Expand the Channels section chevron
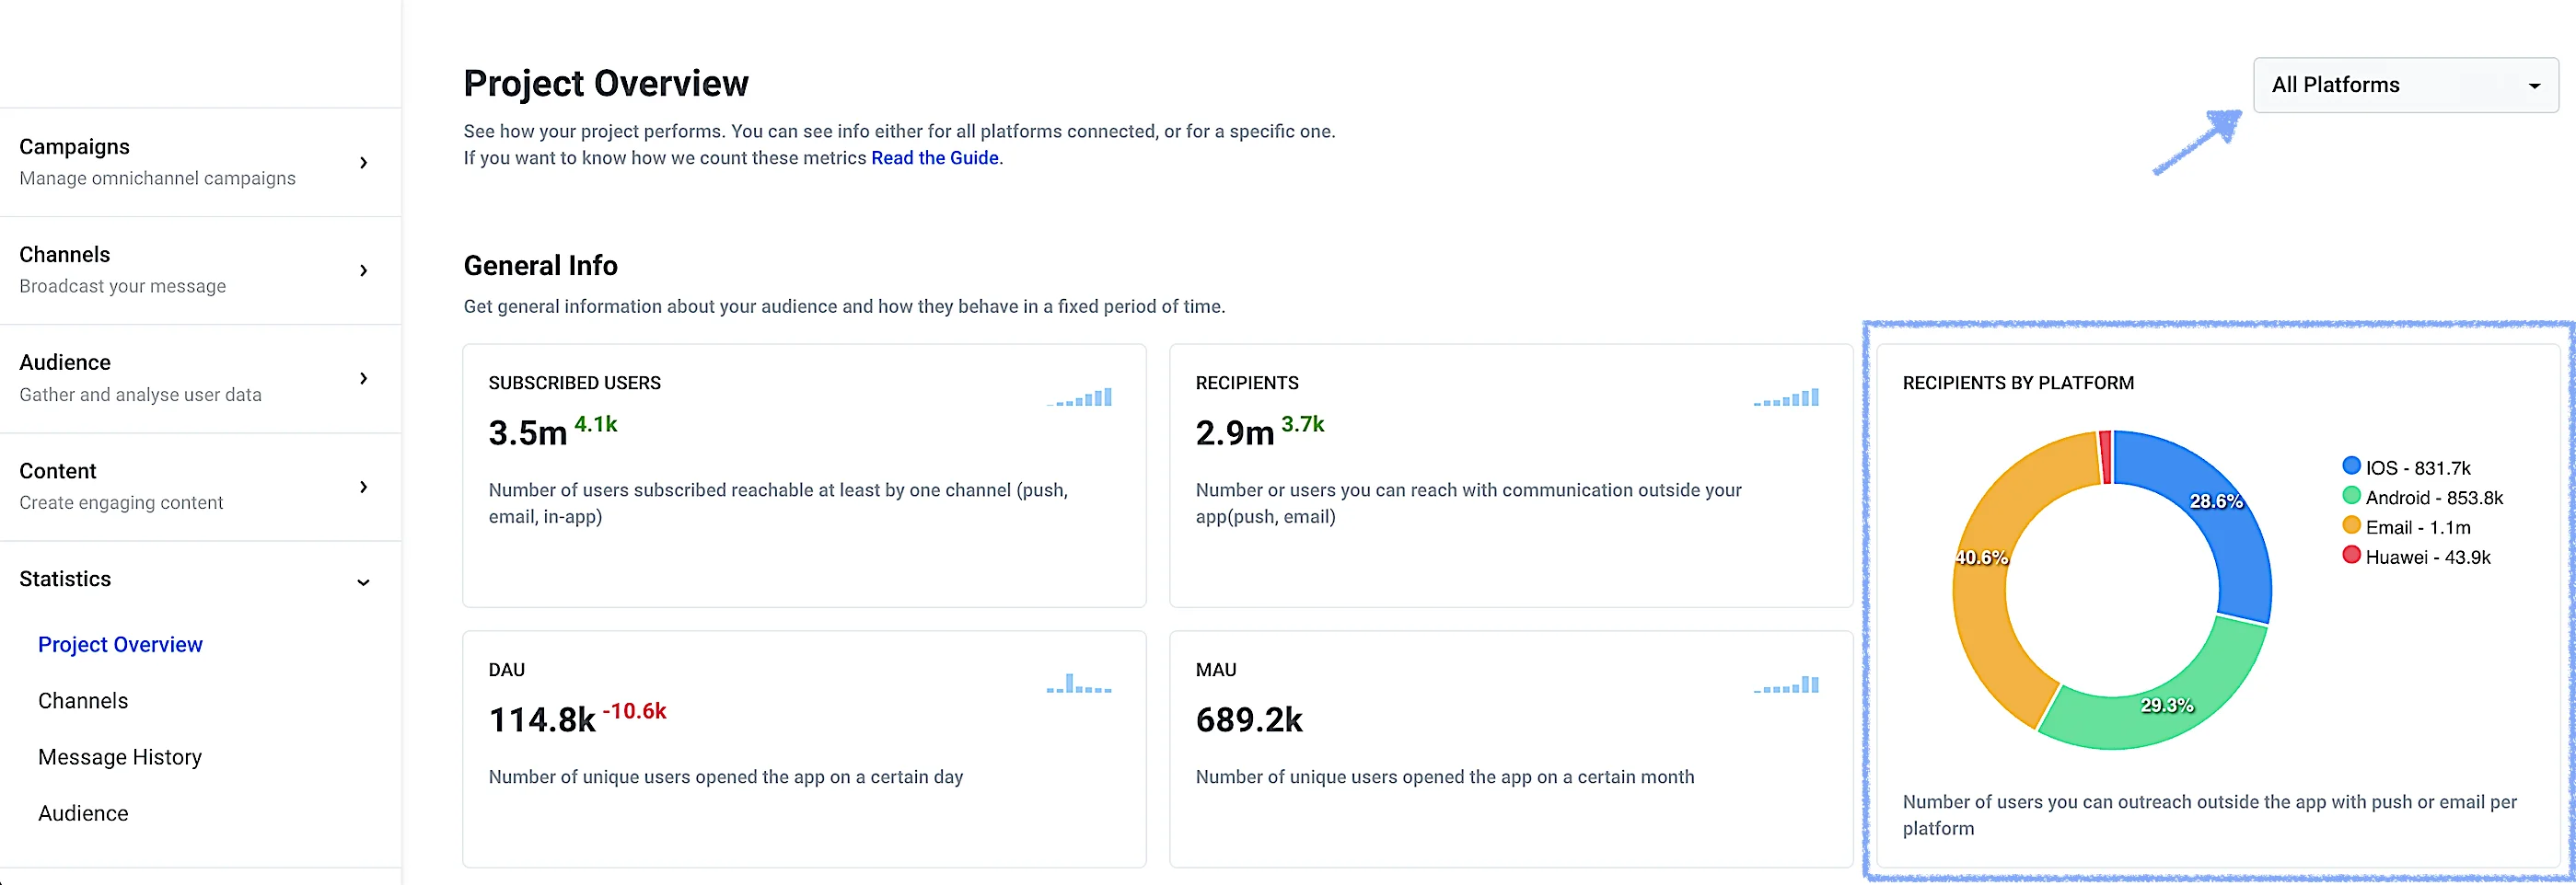This screenshot has width=2576, height=885. 364,270
